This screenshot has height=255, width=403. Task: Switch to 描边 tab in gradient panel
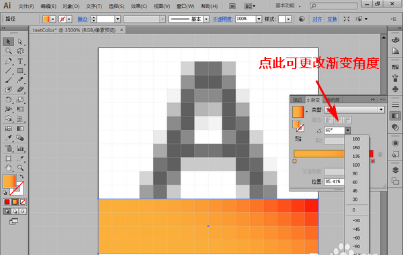(x=298, y=100)
